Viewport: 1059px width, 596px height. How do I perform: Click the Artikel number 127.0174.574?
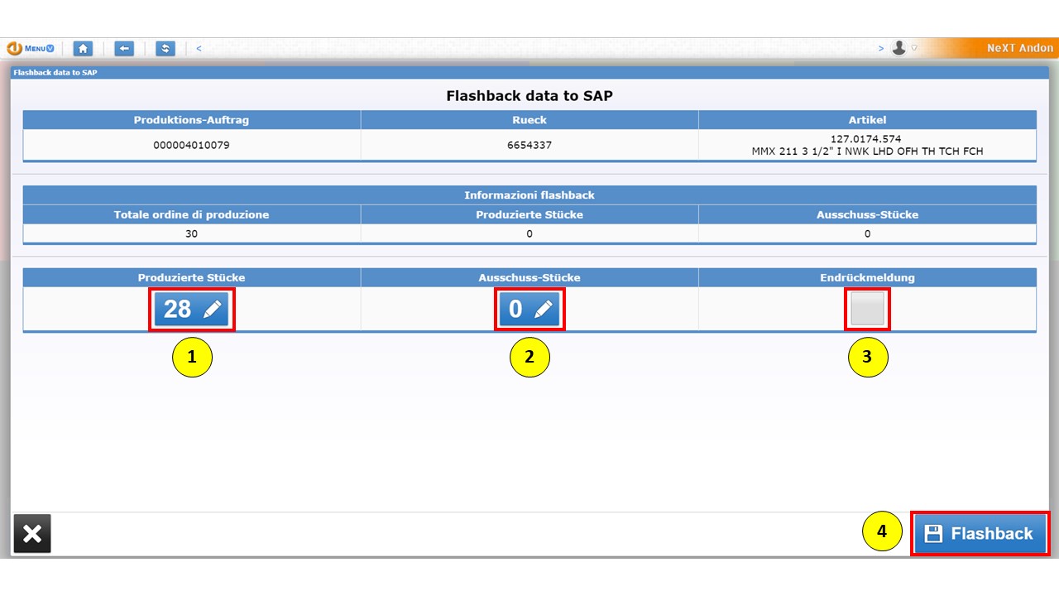pyautogui.click(x=866, y=139)
